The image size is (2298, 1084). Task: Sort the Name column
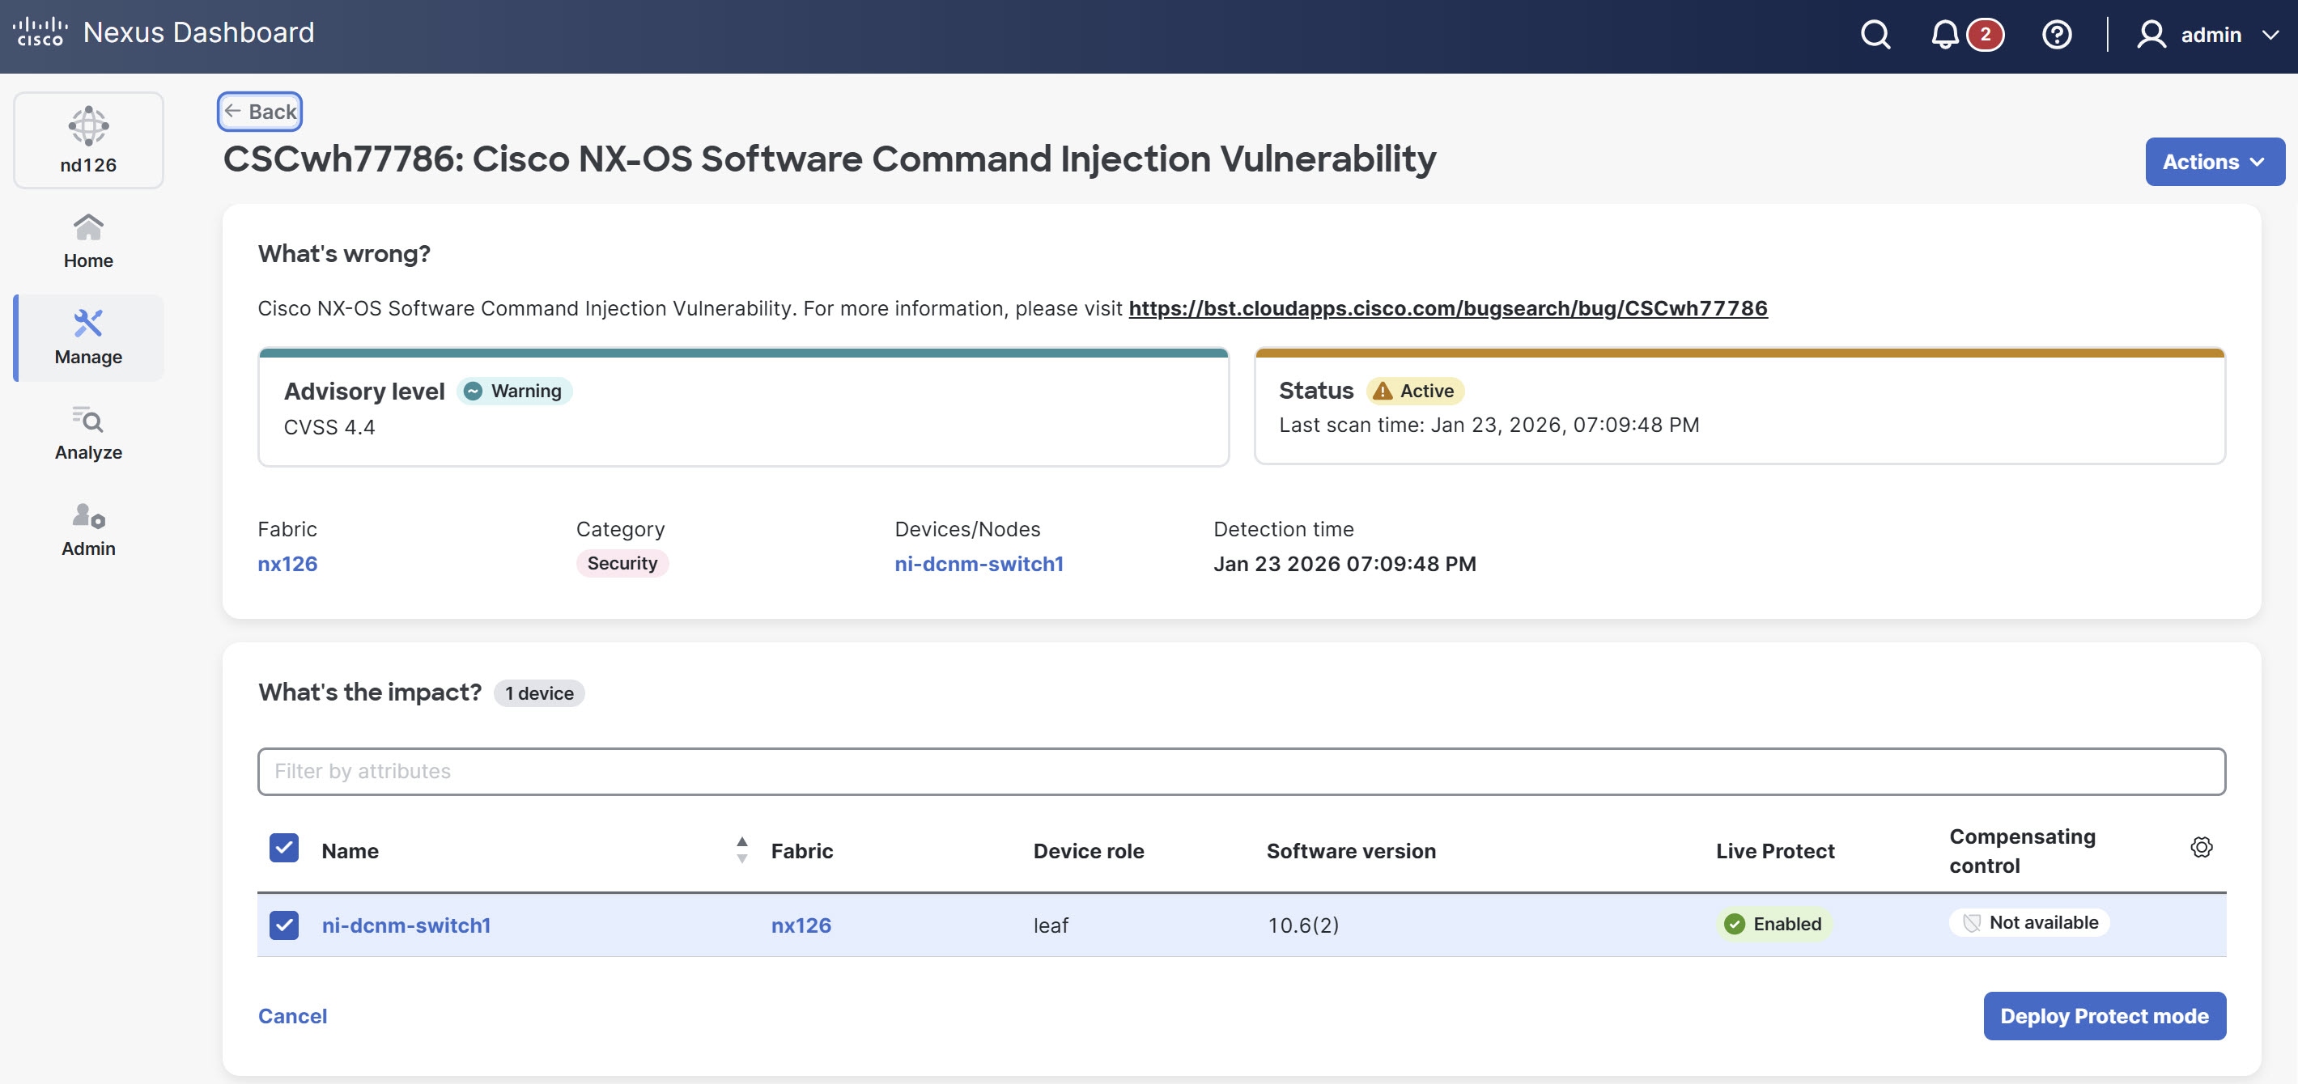pyautogui.click(x=741, y=849)
